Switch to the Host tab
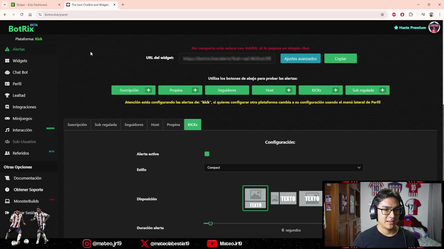Screen dimensions: 444x249 155,124
